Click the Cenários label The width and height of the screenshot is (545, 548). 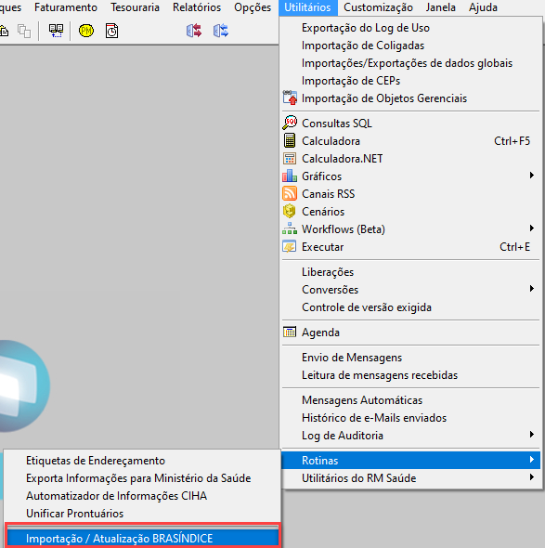pyautogui.click(x=323, y=212)
